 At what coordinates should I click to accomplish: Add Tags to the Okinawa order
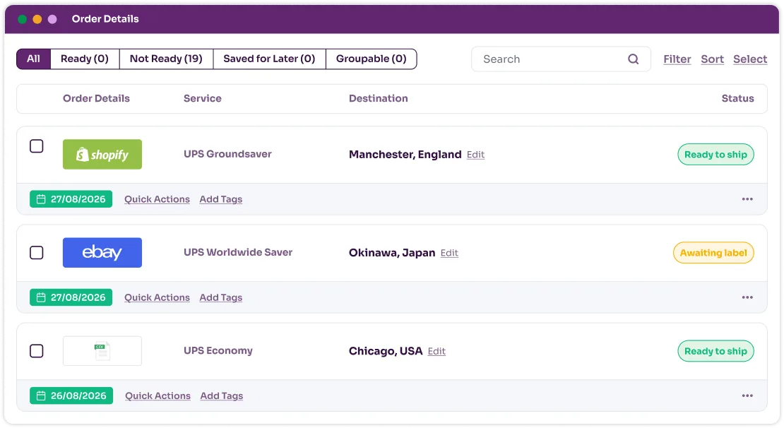click(x=220, y=297)
